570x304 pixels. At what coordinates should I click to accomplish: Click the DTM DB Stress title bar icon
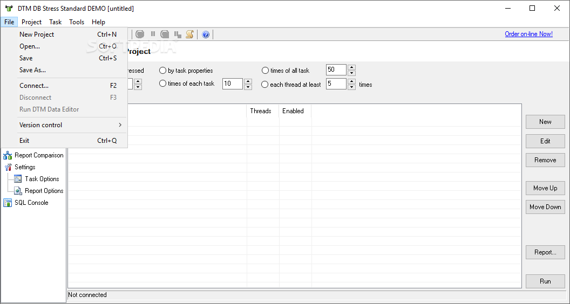point(9,8)
